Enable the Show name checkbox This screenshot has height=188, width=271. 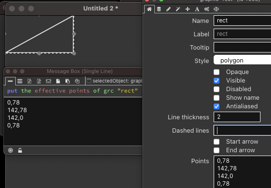point(217,98)
